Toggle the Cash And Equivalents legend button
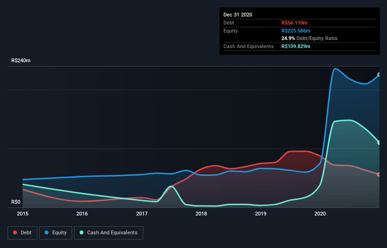This screenshot has width=387, height=248. pyautogui.click(x=108, y=233)
